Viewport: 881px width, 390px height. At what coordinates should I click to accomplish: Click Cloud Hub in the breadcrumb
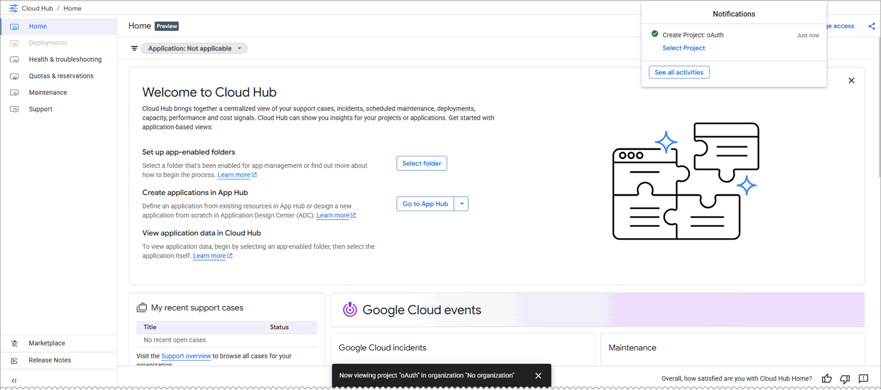tap(37, 9)
